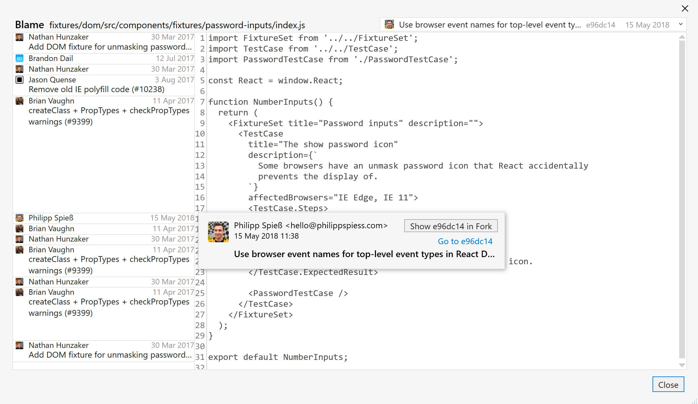
Task: Click the large avatar in commit popup
Action: (218, 232)
